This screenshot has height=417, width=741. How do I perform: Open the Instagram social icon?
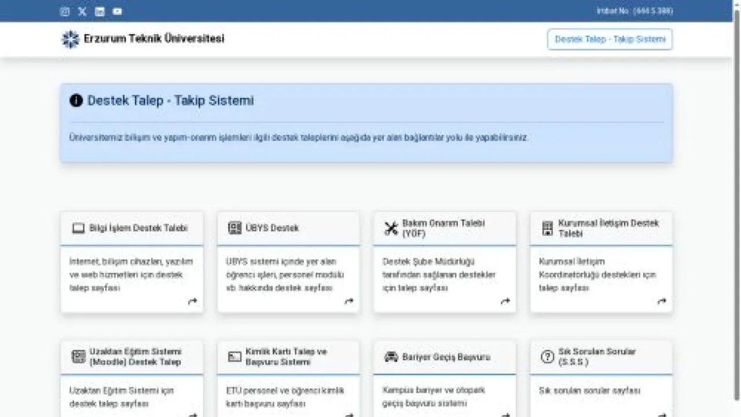click(x=65, y=11)
